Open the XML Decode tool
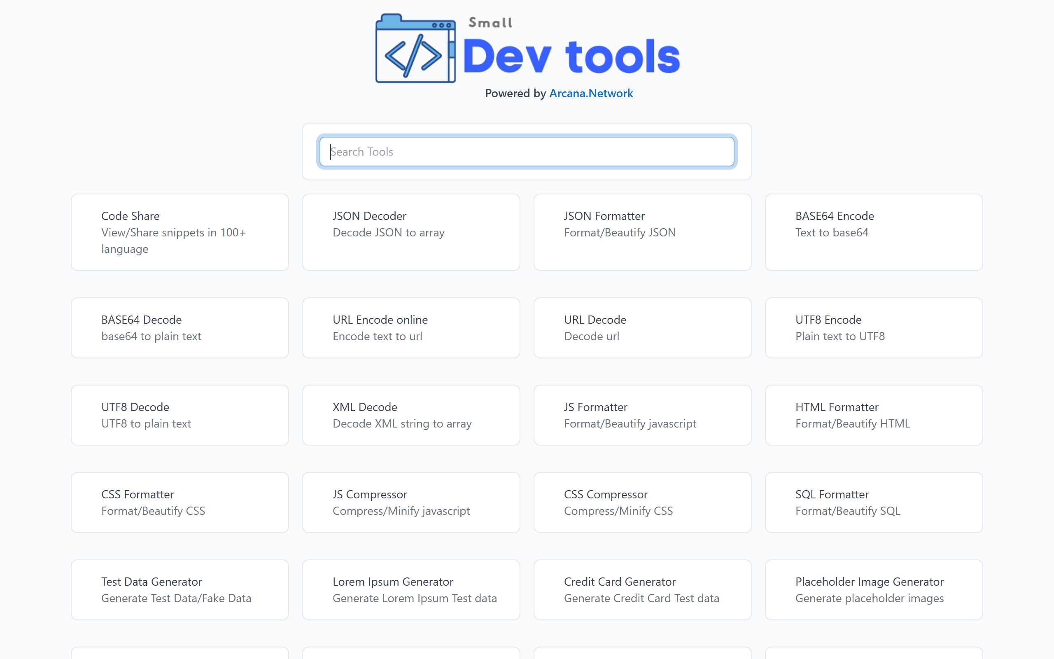This screenshot has height=659, width=1054. tap(411, 415)
